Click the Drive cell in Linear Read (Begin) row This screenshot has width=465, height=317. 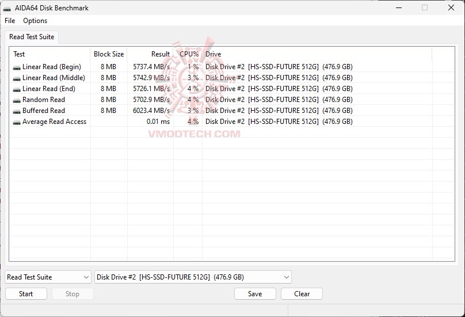click(x=279, y=67)
